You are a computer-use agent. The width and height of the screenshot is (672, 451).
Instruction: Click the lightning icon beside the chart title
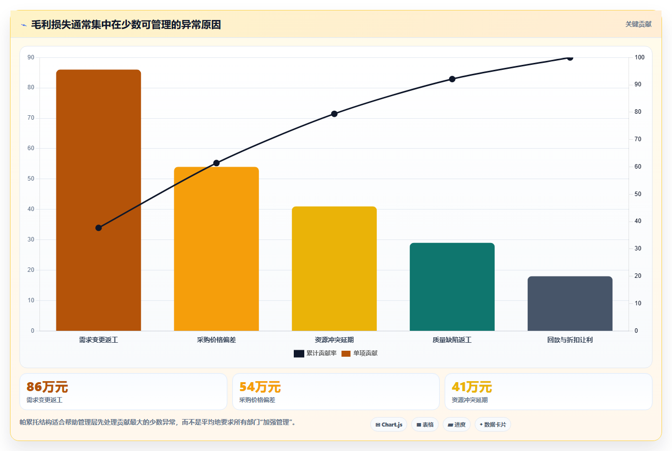[x=23, y=25]
